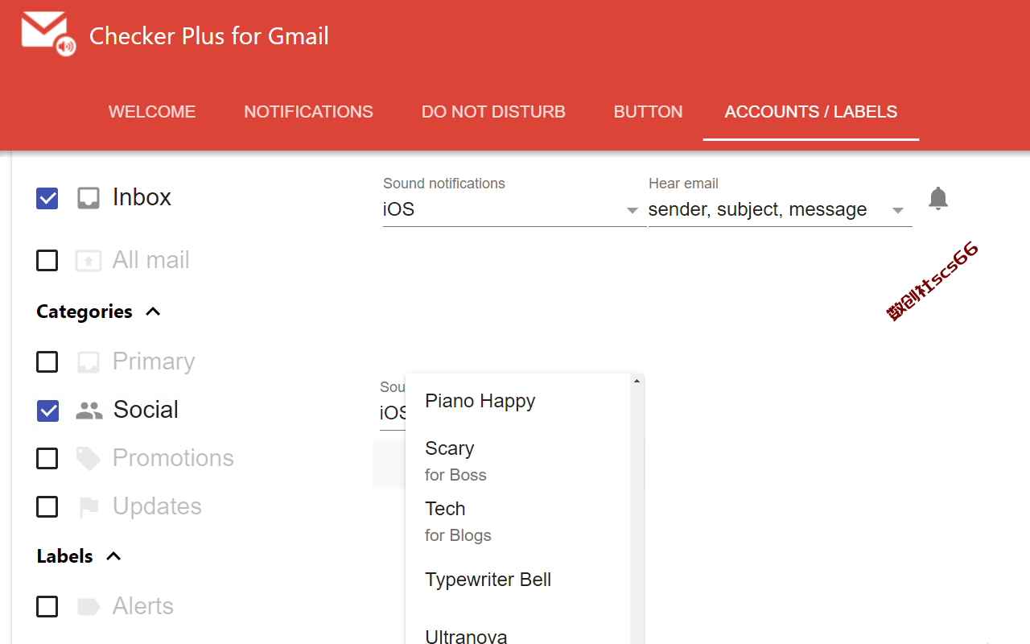Check the Alerts label checkbox
Screen dimensions: 1030x644
pos(47,607)
